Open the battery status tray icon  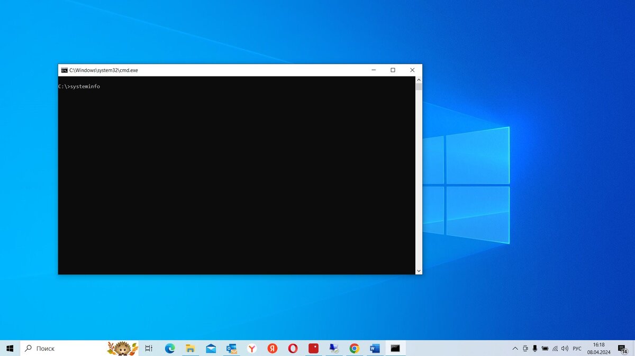pyautogui.click(x=545, y=349)
